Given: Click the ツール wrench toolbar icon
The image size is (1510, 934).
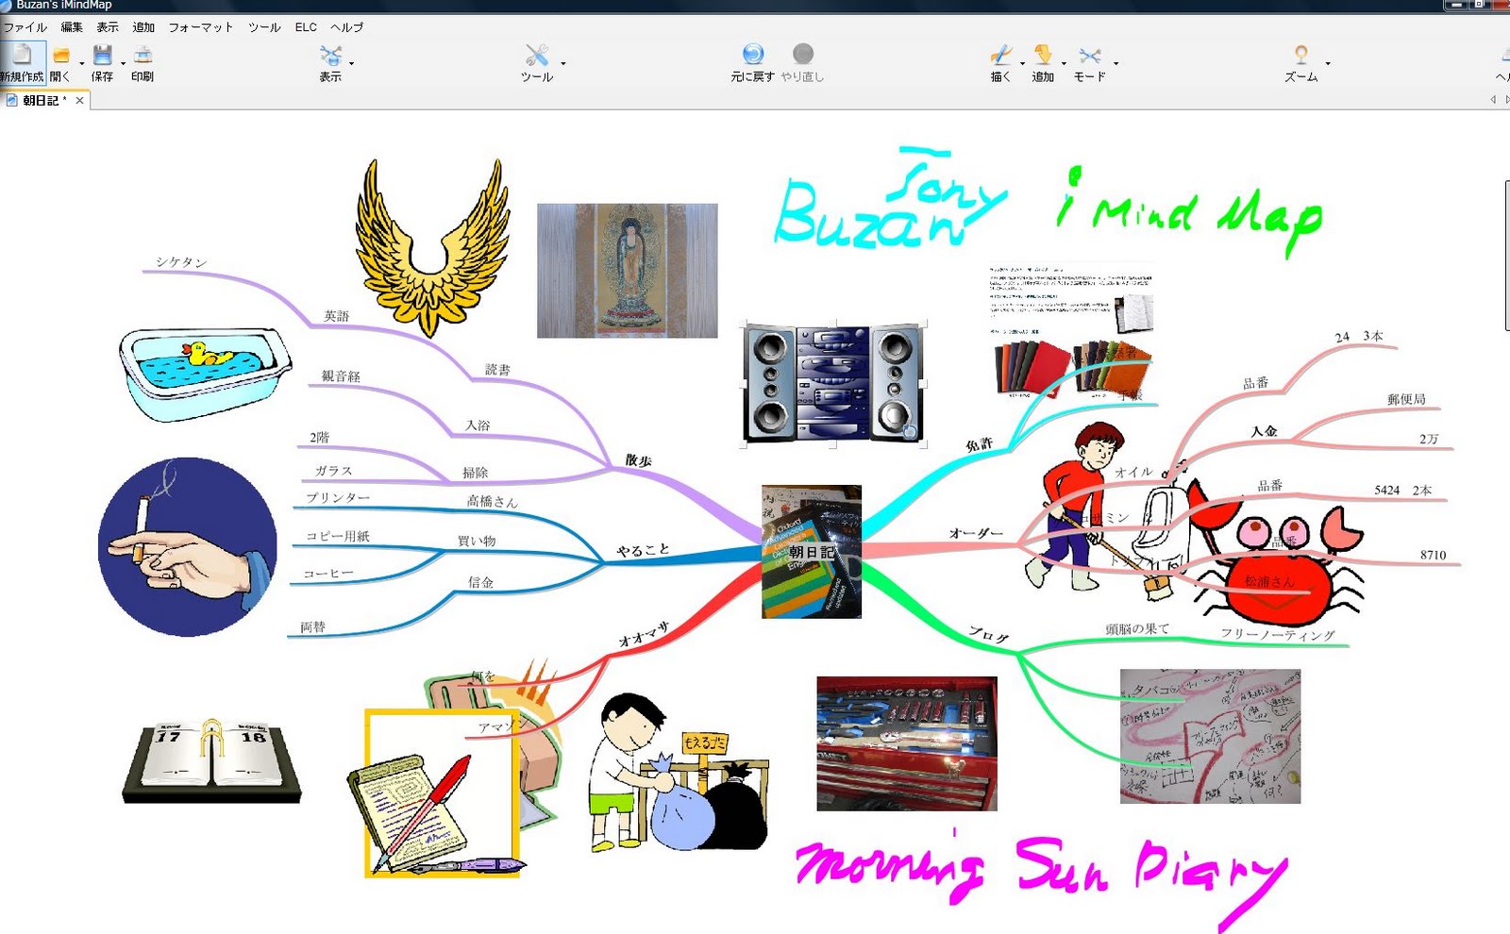Looking at the screenshot, I should click(x=537, y=55).
